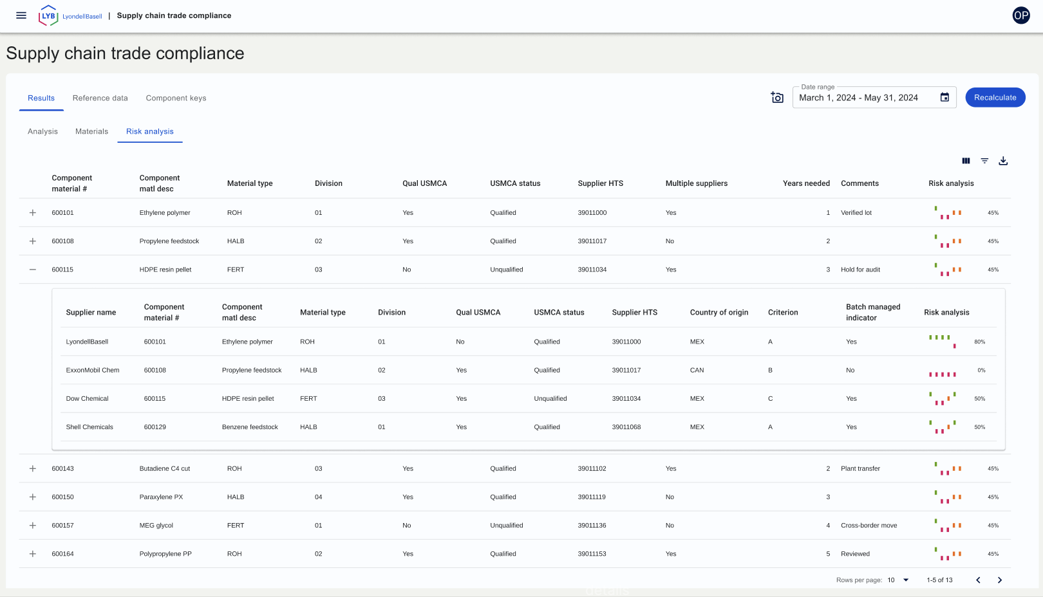The width and height of the screenshot is (1043, 597).
Task: Expand row for Butadiene C4 cut
Action: click(x=33, y=469)
